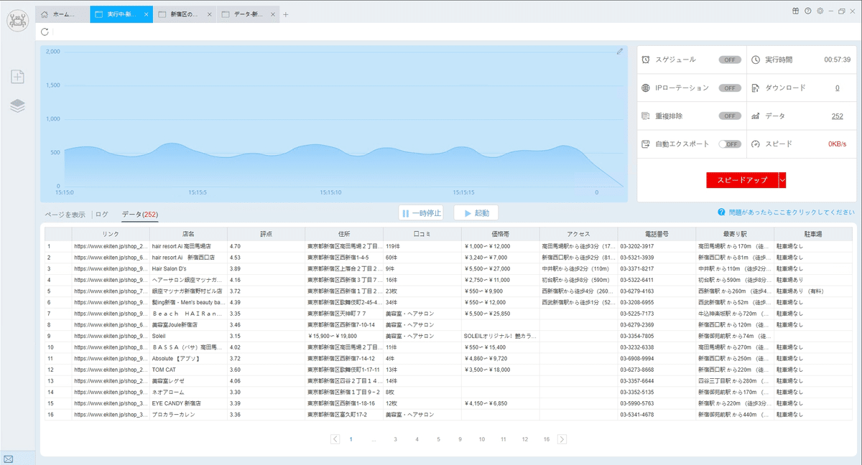862x465 pixels.
Task: Open the layers stack icon in sidebar
Action: [x=17, y=105]
